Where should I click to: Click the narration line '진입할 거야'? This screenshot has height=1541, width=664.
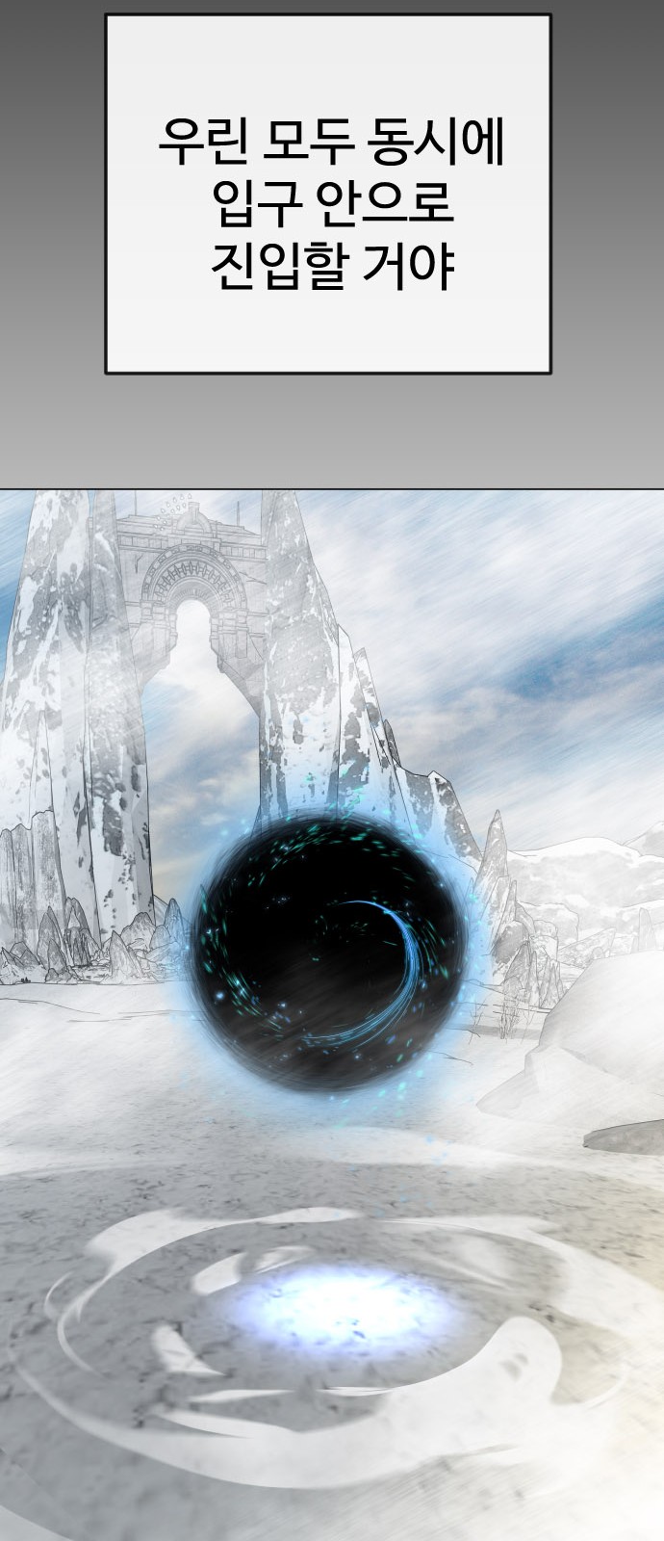pyautogui.click(x=332, y=268)
